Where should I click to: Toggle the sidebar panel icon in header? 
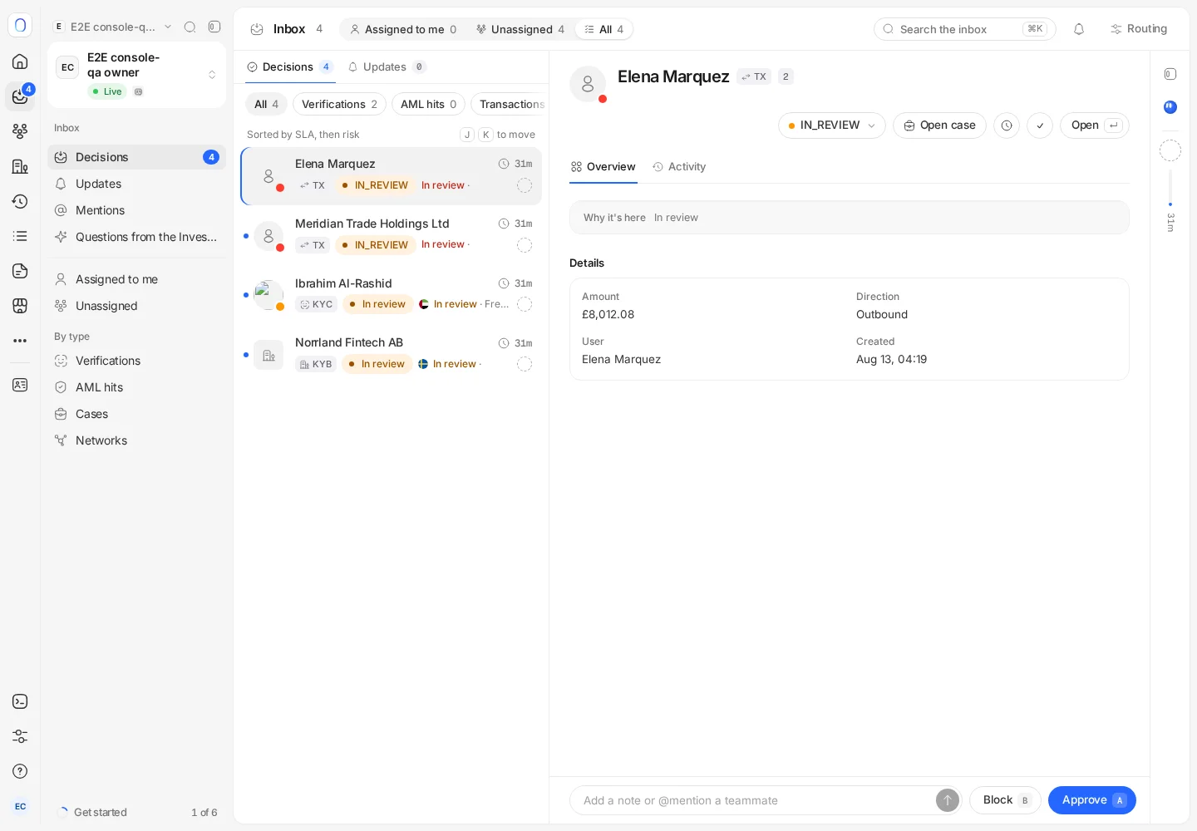coord(214,27)
